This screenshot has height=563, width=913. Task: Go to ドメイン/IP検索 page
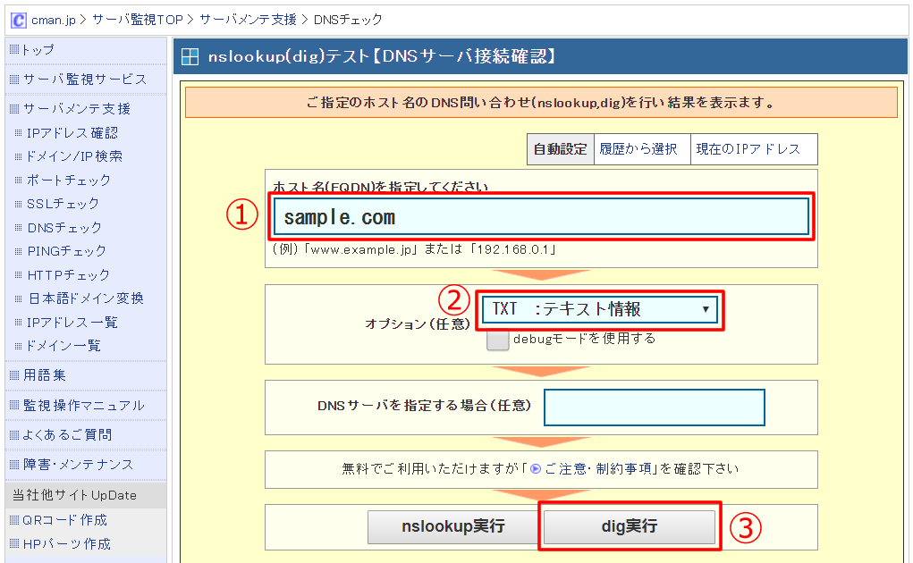pos(74,156)
